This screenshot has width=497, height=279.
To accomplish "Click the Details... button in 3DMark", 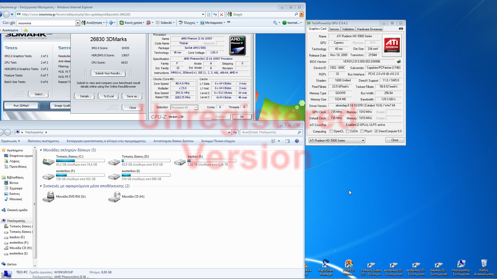I will pyautogui.click(x=85, y=96).
